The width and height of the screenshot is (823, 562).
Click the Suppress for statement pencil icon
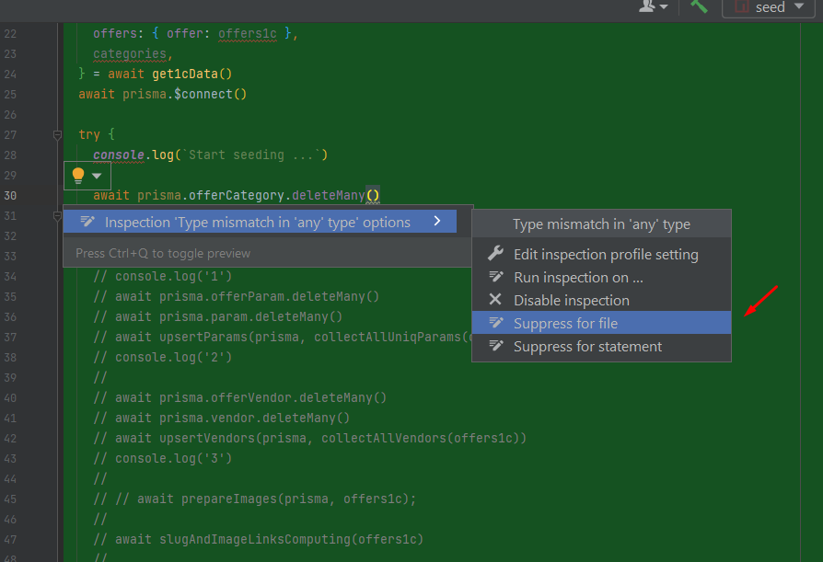496,346
